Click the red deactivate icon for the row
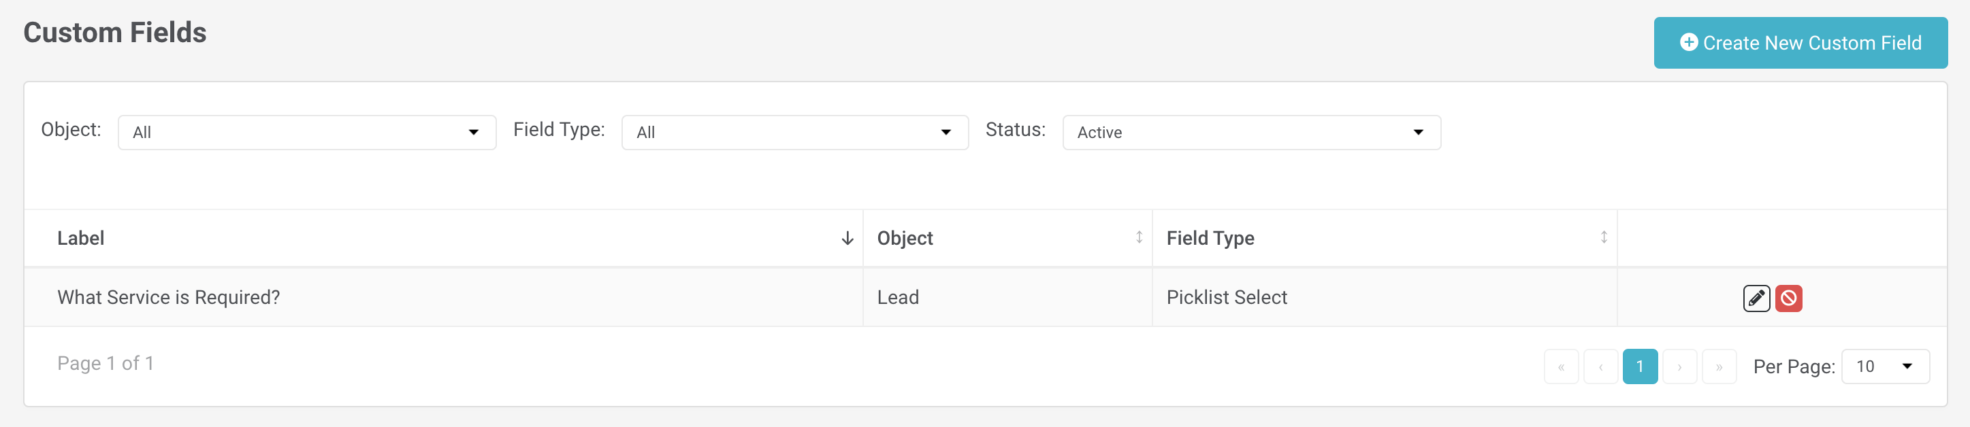This screenshot has width=1970, height=427. click(x=1788, y=298)
